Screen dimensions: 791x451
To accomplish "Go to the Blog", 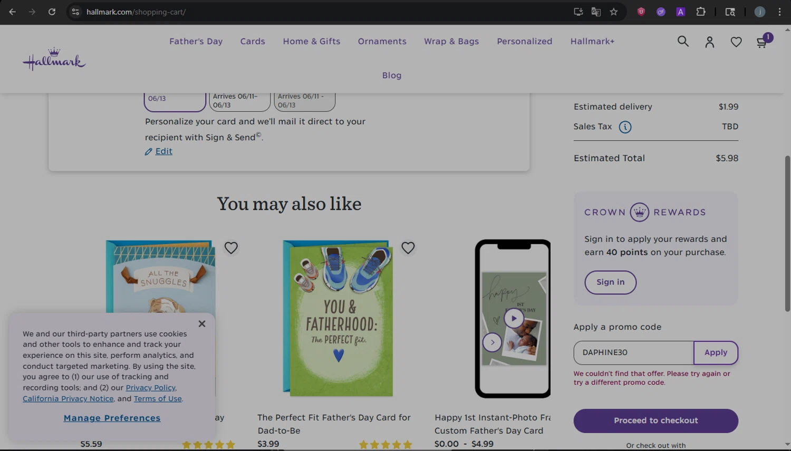I will [x=392, y=75].
